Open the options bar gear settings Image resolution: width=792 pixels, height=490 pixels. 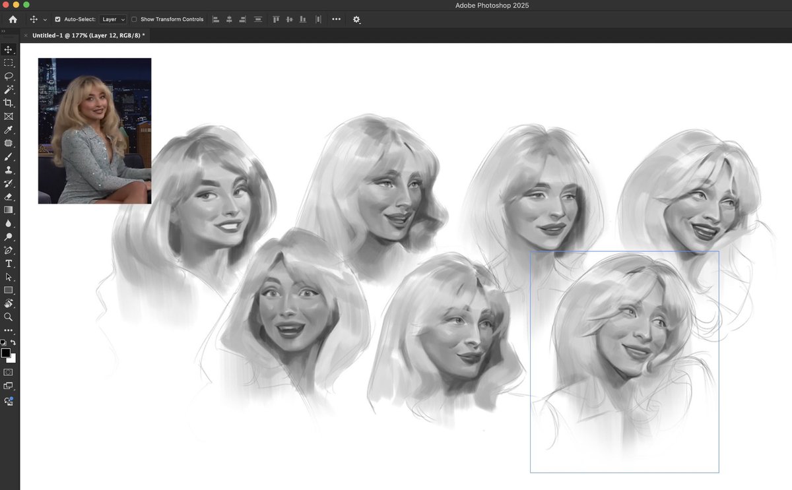coord(356,19)
